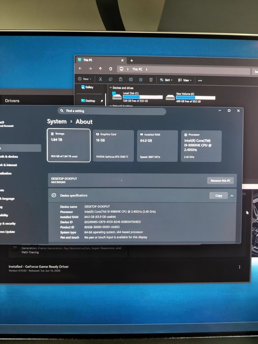Open the Sort dropdown menu

pyautogui.click(x=166, y=80)
